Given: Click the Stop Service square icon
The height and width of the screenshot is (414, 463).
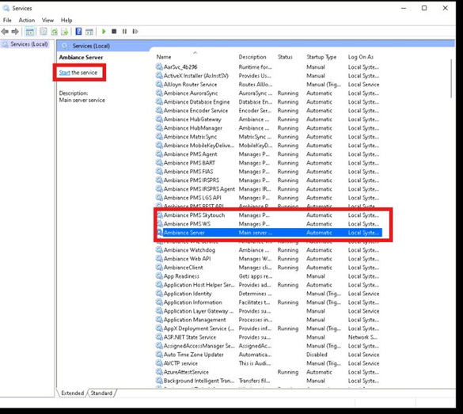Looking at the screenshot, I should (114, 32).
